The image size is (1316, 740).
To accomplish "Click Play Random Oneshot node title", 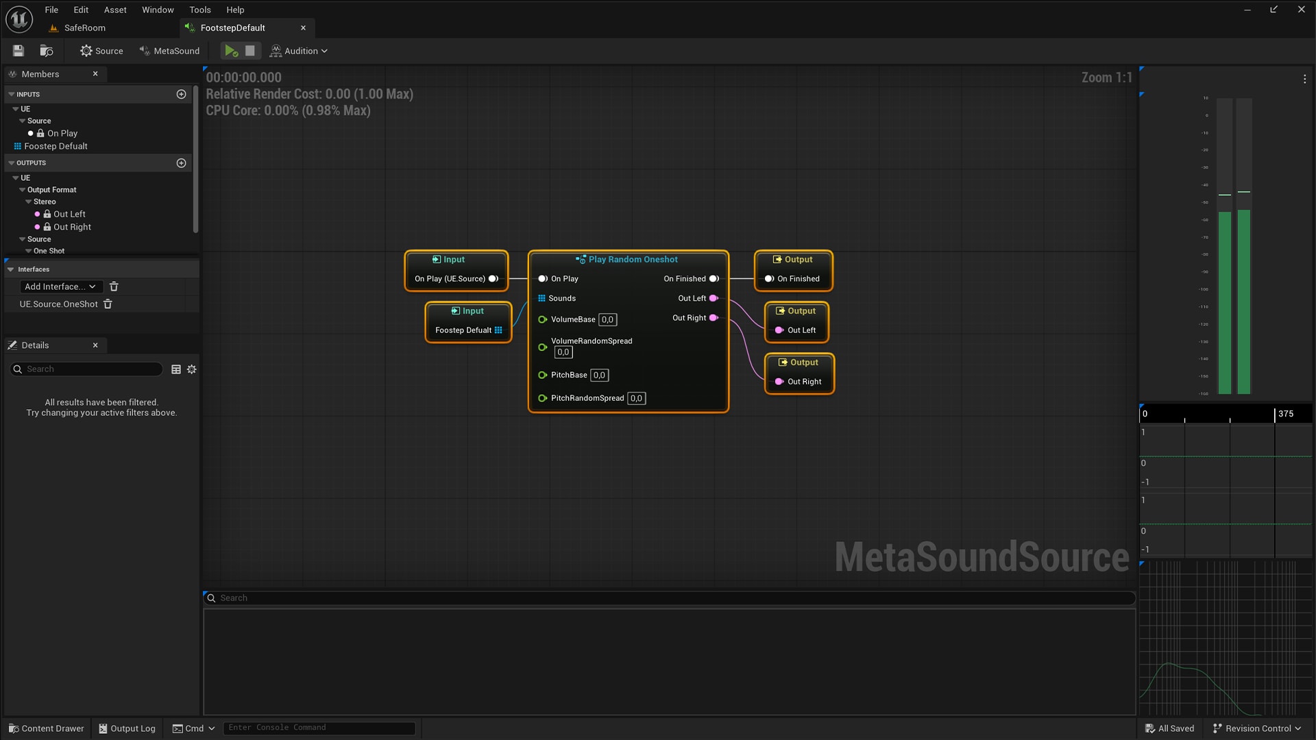I will [x=633, y=260].
